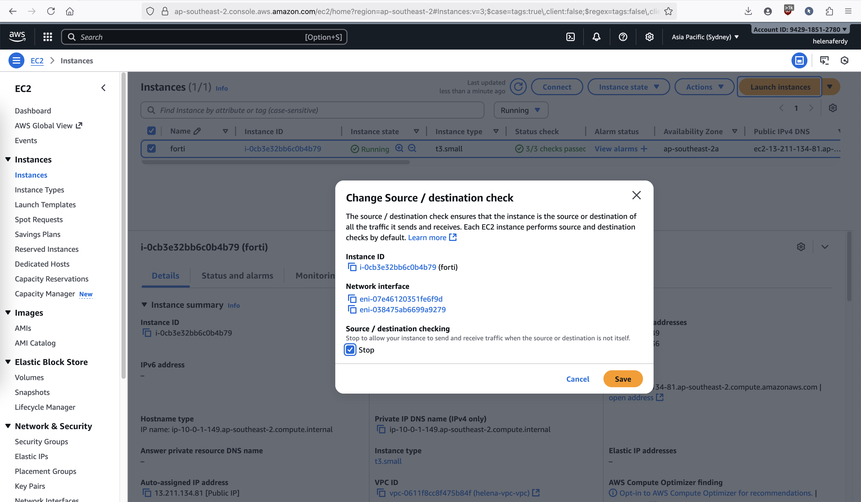Viewport: 861px width, 502px height.
Task: Collapse the Elastic Block Store sidebar section
Action: 8,362
